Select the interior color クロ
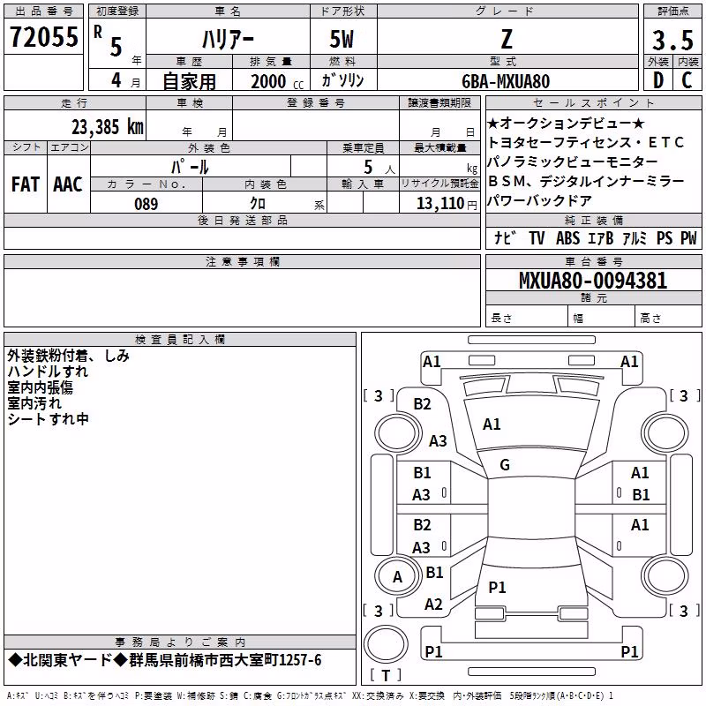 pyautogui.click(x=258, y=204)
